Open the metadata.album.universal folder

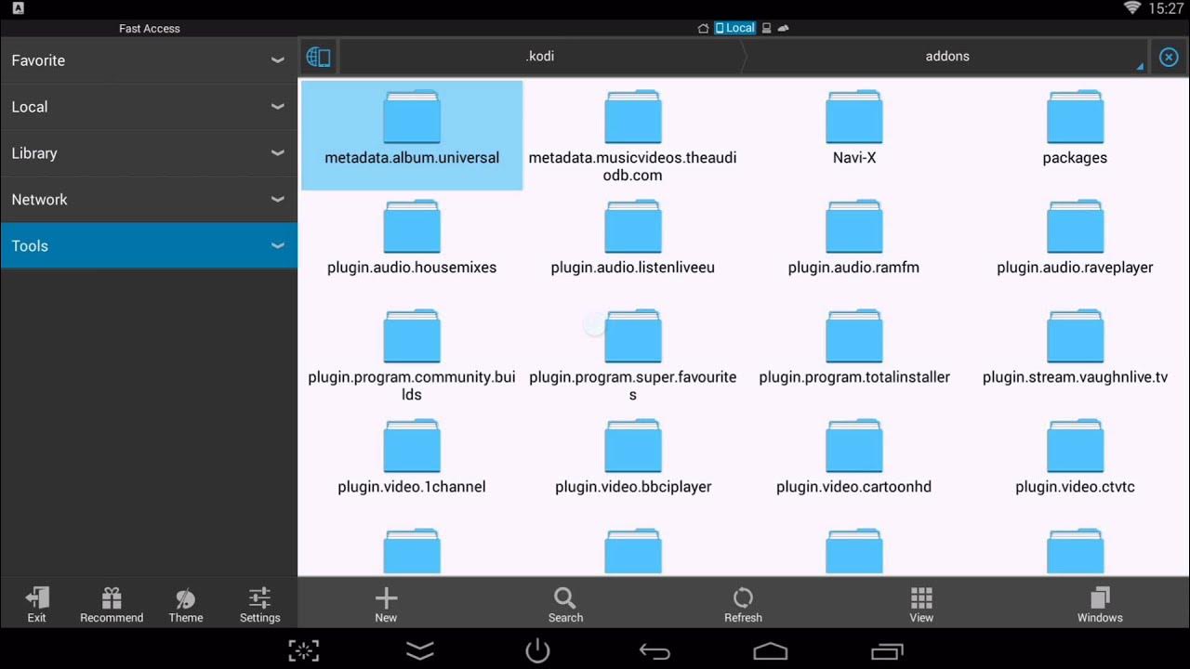[412, 136]
